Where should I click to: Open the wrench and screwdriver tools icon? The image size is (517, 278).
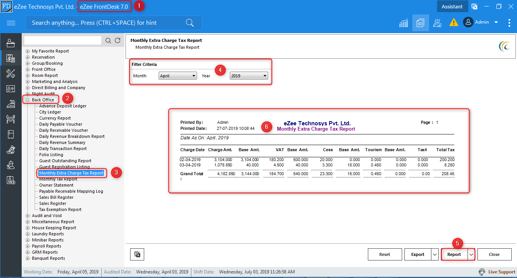pyautogui.click(x=11, y=73)
